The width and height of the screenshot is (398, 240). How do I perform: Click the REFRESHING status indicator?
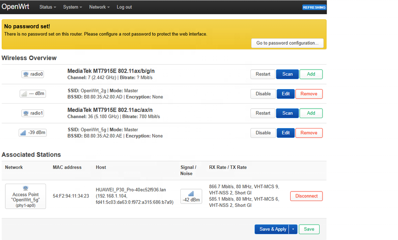314,7
